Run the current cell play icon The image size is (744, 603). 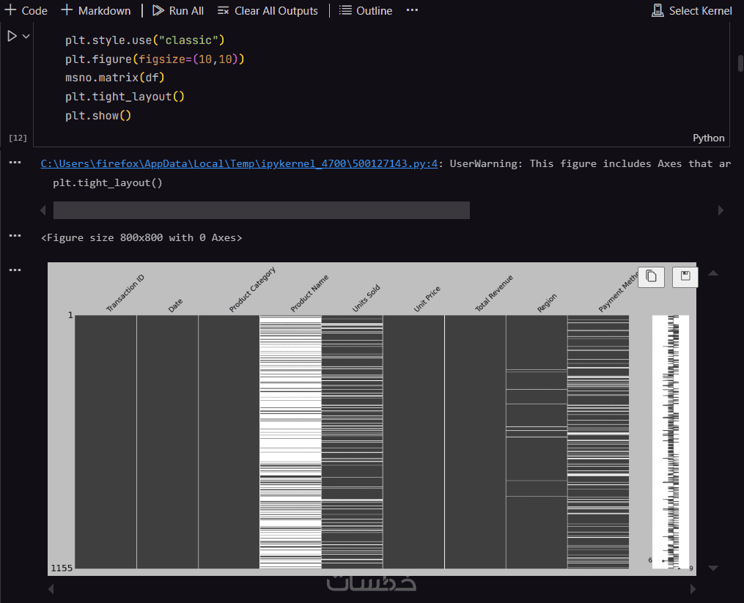pos(12,36)
